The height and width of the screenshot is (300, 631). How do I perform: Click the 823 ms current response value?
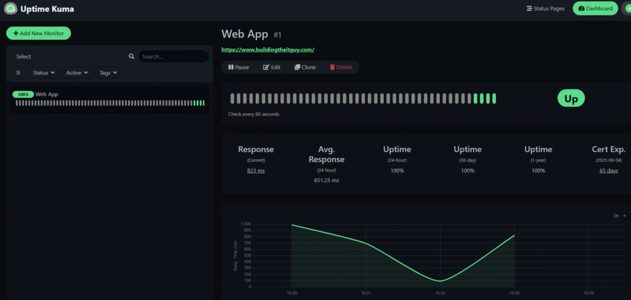coord(256,171)
